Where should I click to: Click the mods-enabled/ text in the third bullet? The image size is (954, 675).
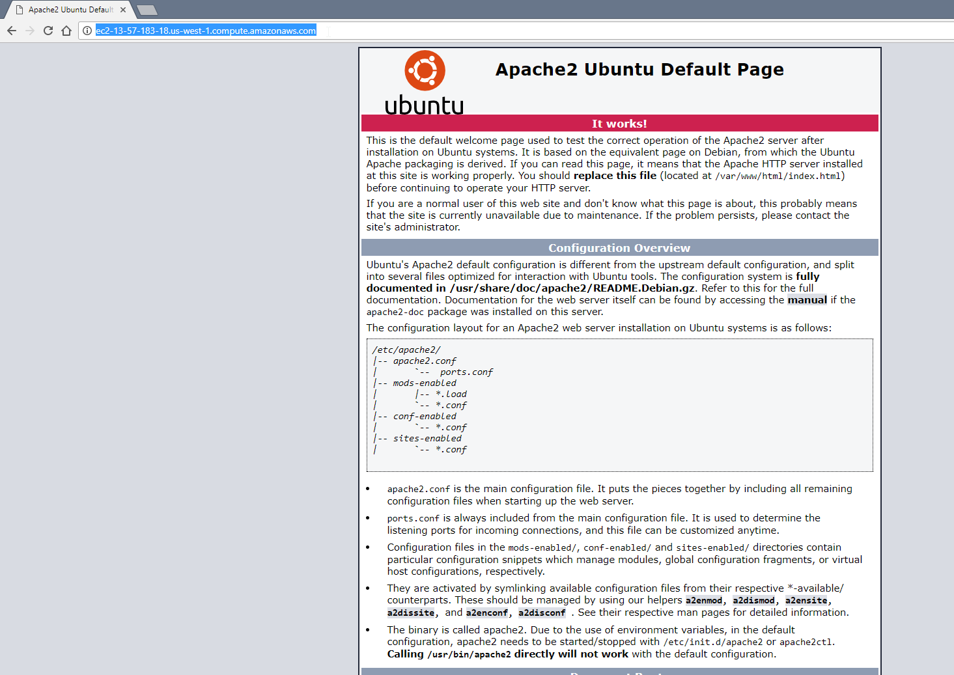(543, 548)
